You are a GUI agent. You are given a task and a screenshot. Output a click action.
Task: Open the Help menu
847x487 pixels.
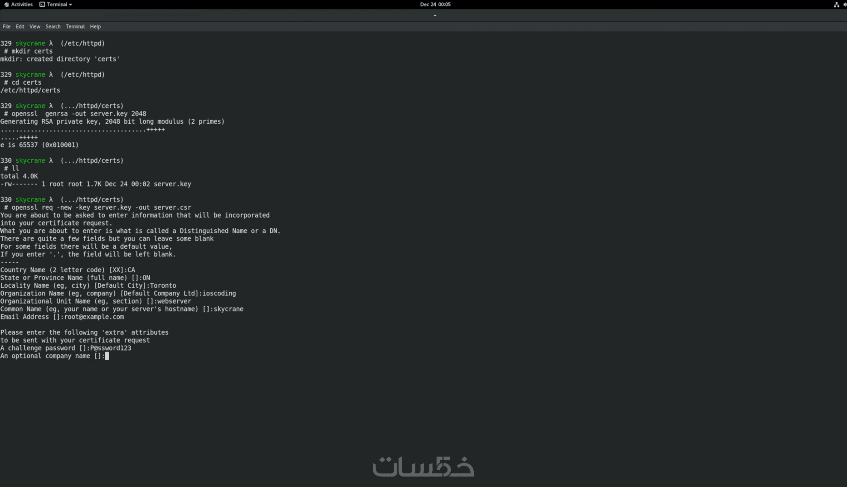coord(95,27)
